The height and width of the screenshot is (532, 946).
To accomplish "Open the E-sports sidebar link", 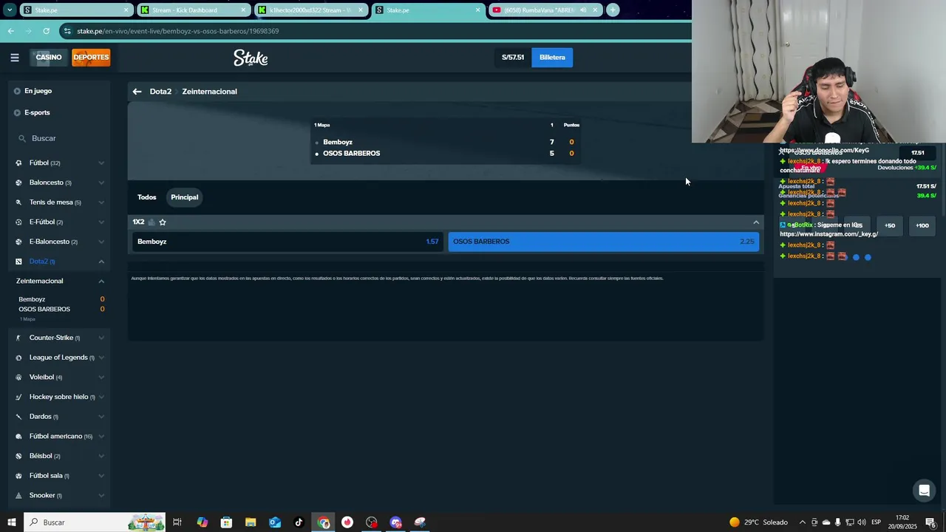I will click(x=37, y=113).
